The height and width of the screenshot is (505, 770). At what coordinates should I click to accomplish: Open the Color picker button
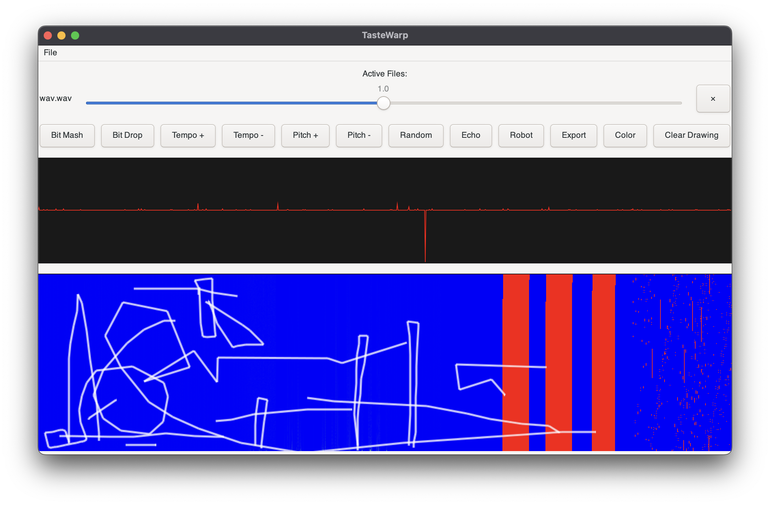pyautogui.click(x=625, y=135)
